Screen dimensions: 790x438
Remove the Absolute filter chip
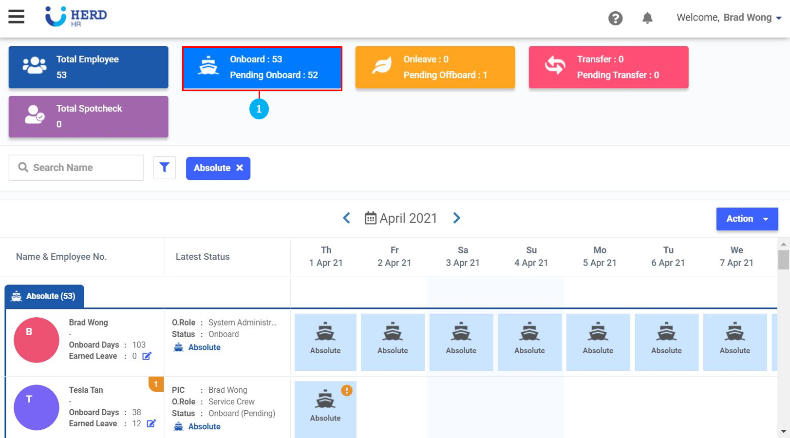point(240,168)
